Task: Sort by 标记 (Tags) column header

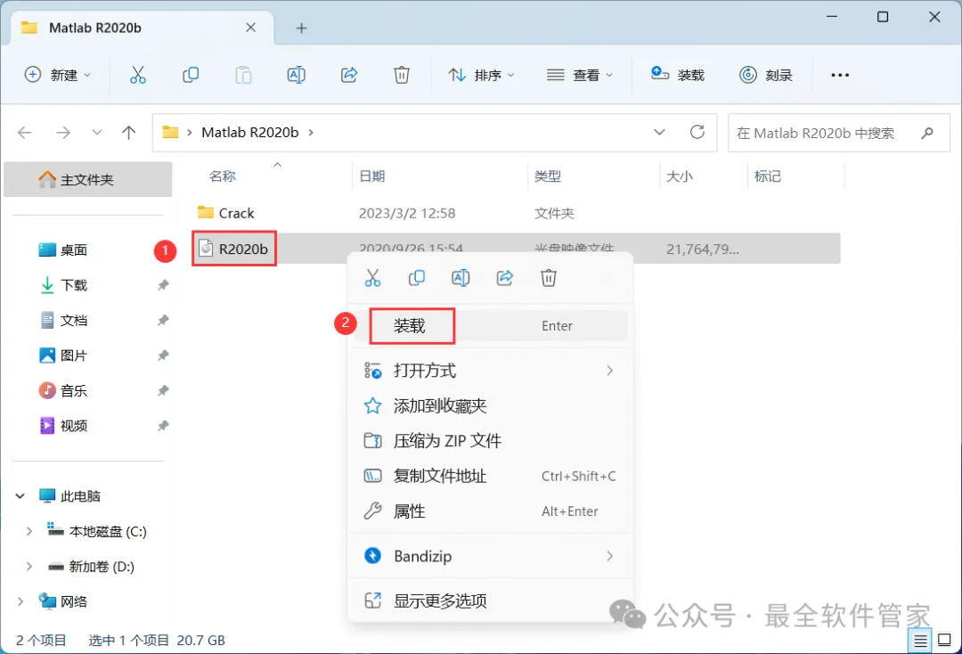Action: [768, 176]
